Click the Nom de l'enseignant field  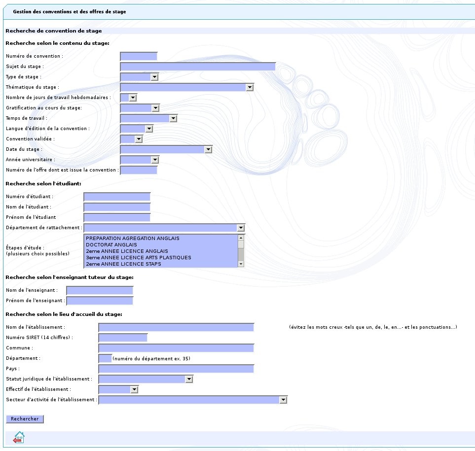click(x=100, y=290)
